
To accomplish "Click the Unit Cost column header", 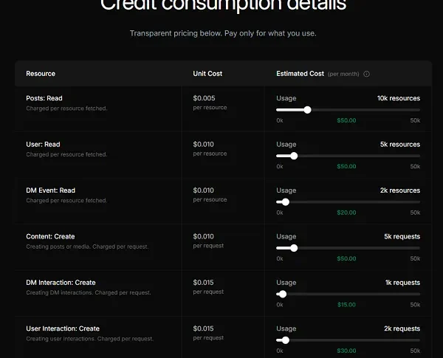I will tap(207, 74).
